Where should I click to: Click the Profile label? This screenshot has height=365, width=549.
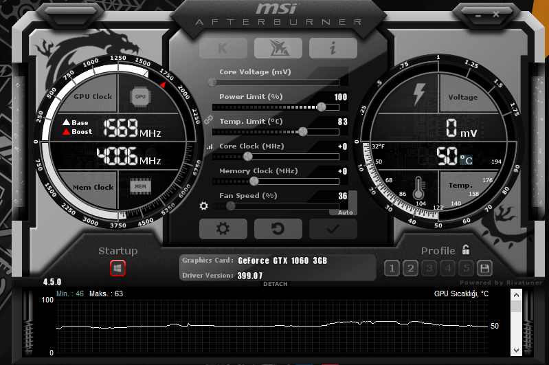[x=438, y=251]
